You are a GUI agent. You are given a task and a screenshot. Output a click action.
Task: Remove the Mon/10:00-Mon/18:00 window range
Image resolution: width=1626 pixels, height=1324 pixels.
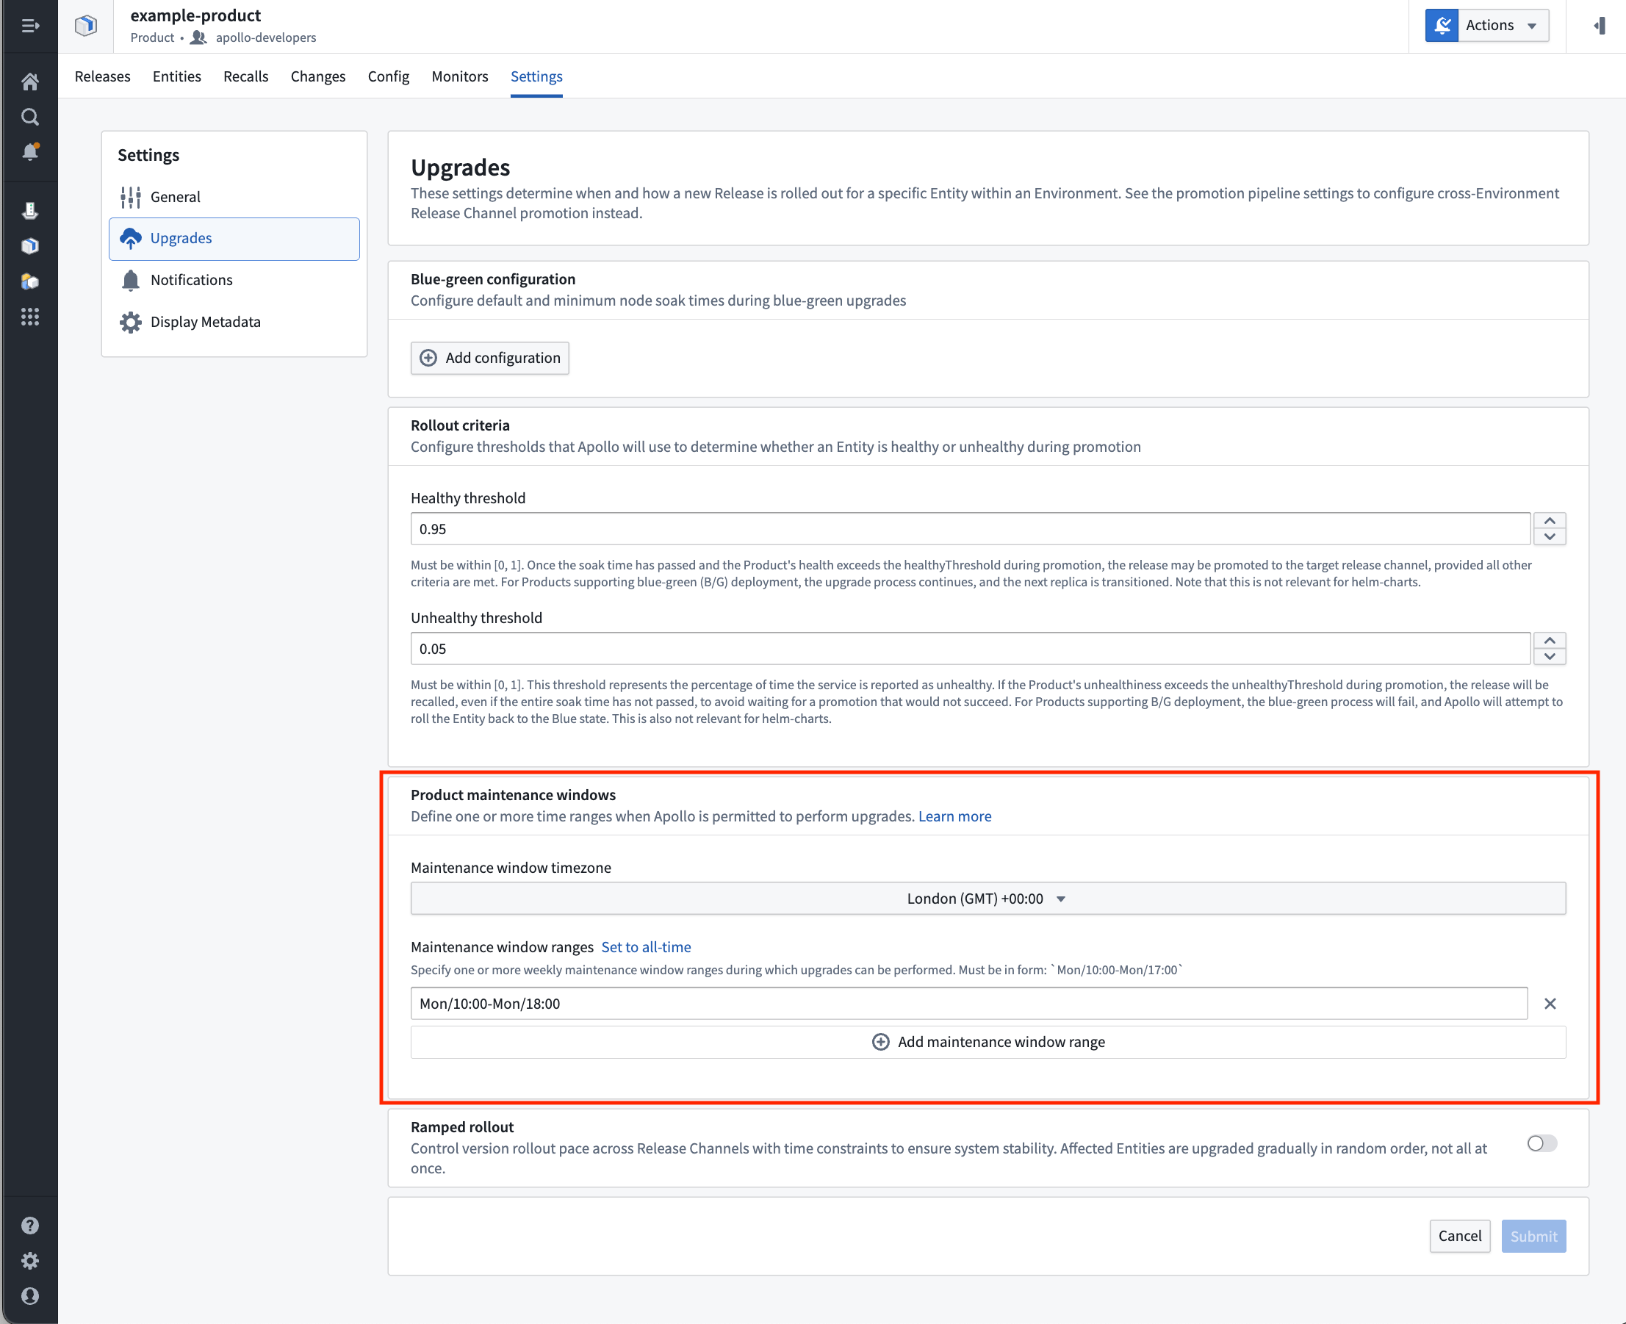(x=1550, y=1004)
